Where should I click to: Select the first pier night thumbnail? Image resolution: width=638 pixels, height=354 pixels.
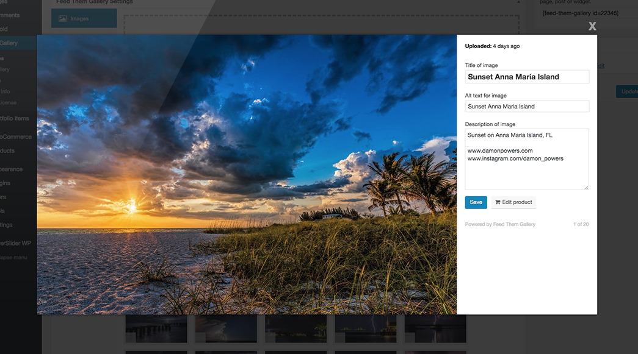(x=156, y=328)
